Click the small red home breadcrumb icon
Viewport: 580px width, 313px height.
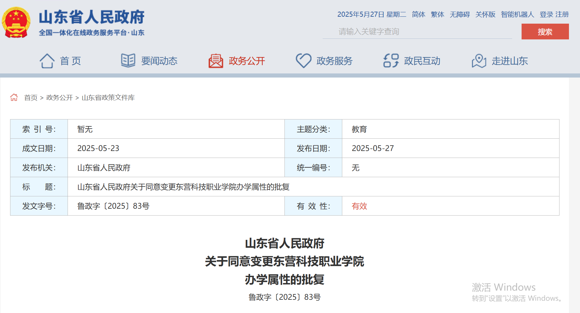click(14, 97)
